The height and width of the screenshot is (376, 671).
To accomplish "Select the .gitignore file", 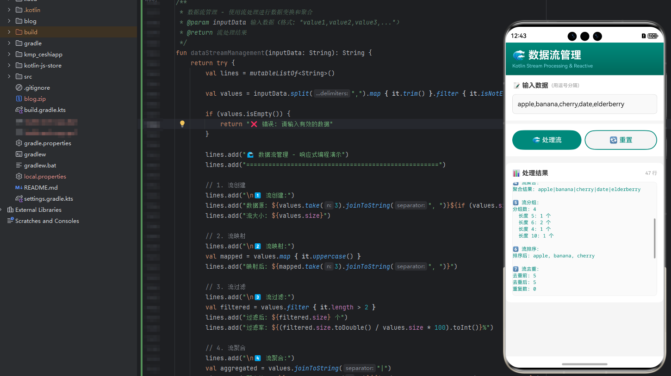I will [x=37, y=87].
